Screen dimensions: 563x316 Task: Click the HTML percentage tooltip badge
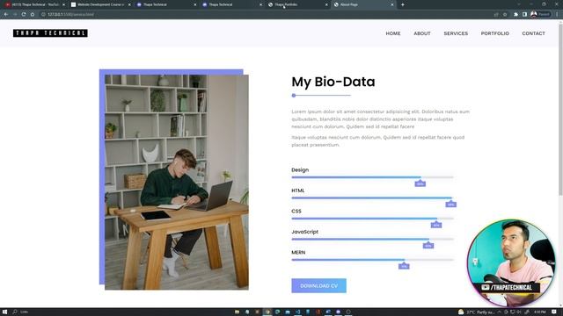click(x=451, y=205)
